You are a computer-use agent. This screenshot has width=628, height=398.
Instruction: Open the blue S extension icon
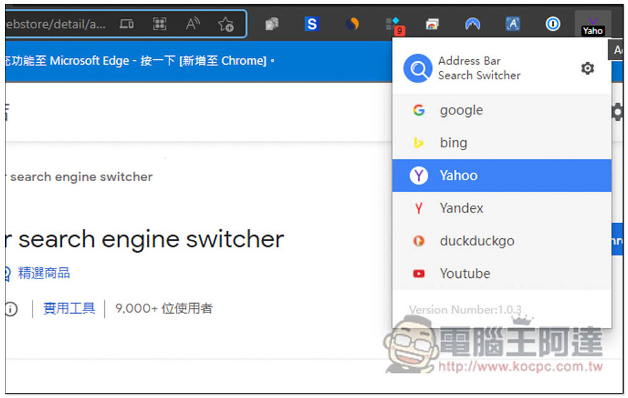point(311,25)
